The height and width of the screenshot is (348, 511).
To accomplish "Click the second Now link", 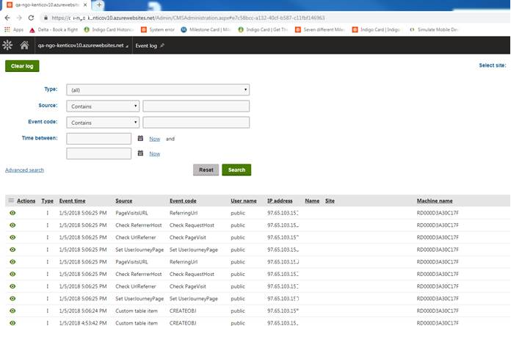I will pos(154,153).
